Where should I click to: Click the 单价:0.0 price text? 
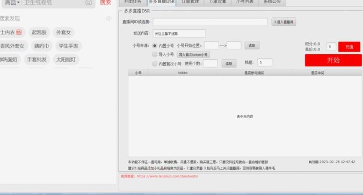click(313, 49)
